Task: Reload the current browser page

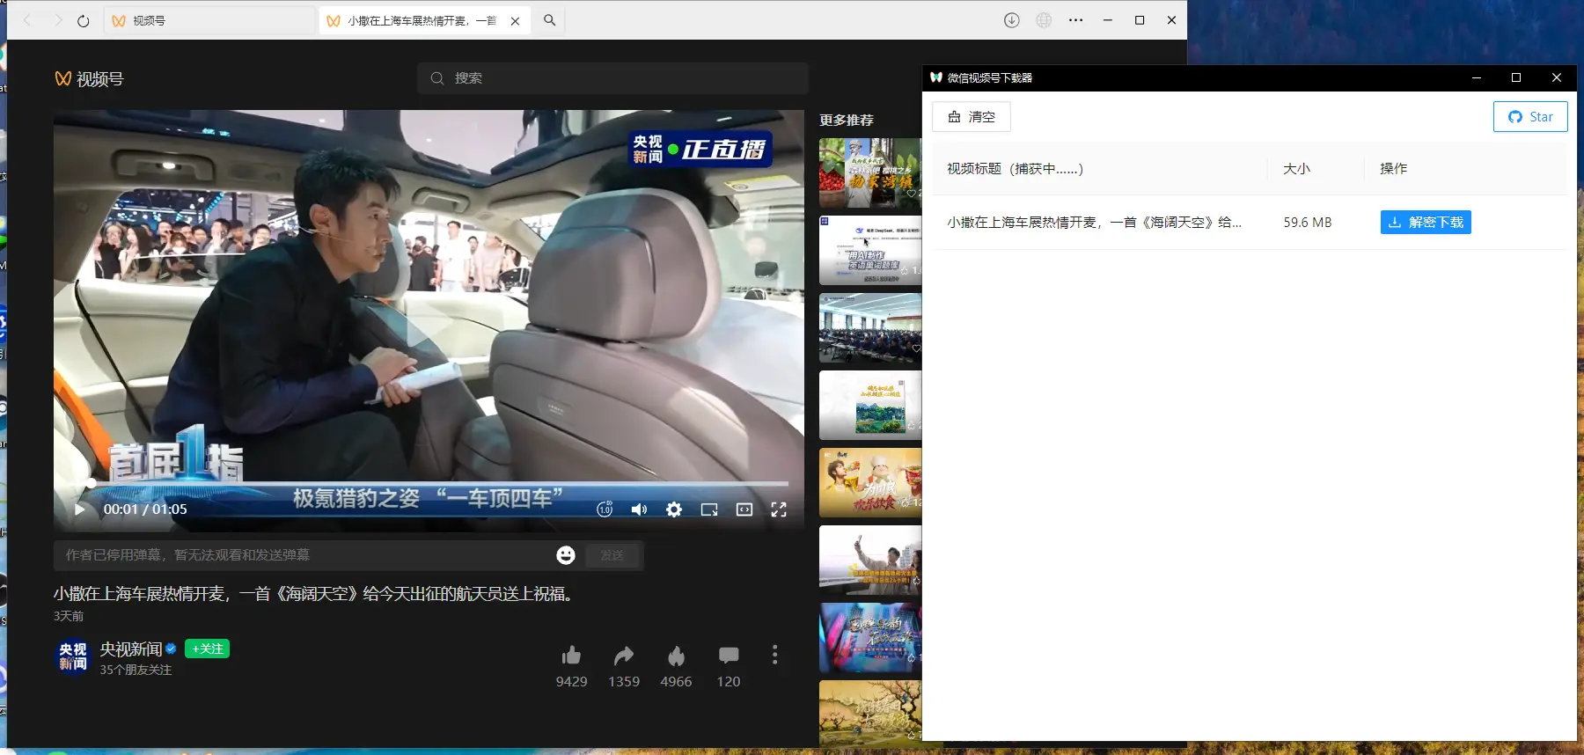Action: click(x=84, y=20)
